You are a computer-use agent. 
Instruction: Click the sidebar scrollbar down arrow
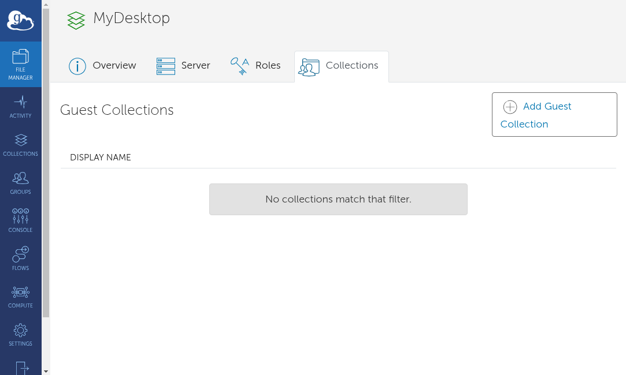pyautogui.click(x=46, y=372)
